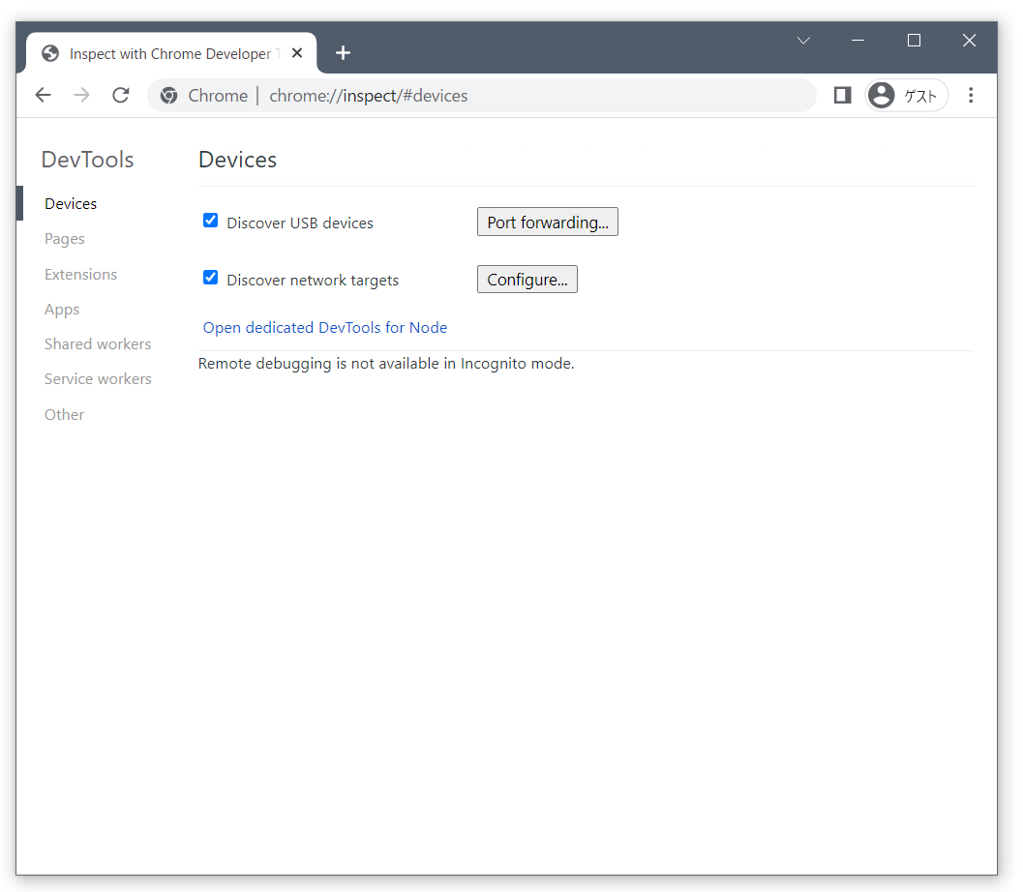Close the Chrome window
The height and width of the screenshot is (892, 1023).
(969, 41)
